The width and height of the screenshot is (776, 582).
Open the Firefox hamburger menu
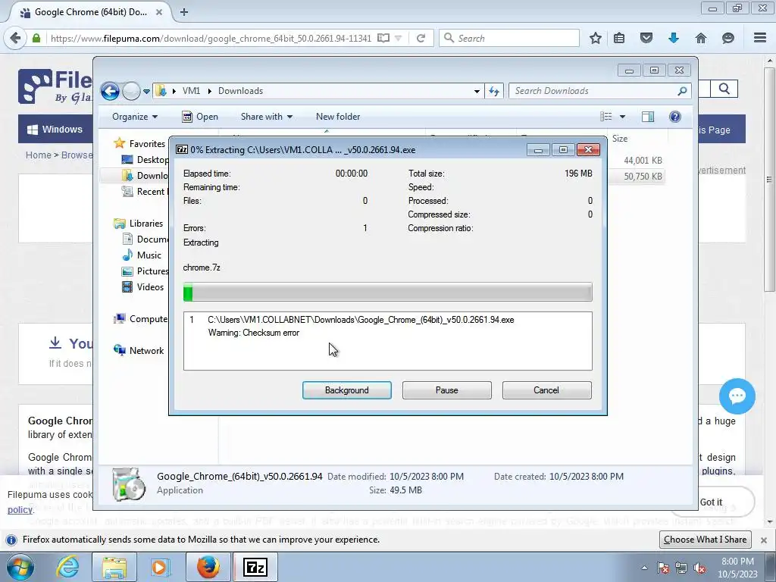759,38
